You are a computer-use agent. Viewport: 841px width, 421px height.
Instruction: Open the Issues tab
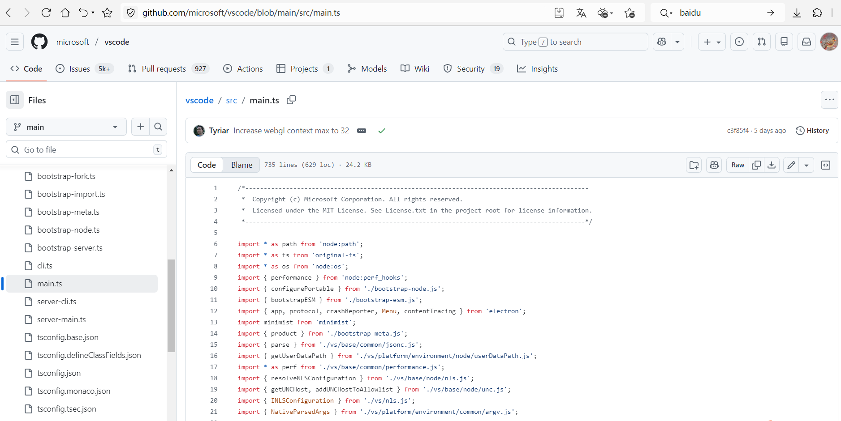pyautogui.click(x=85, y=69)
